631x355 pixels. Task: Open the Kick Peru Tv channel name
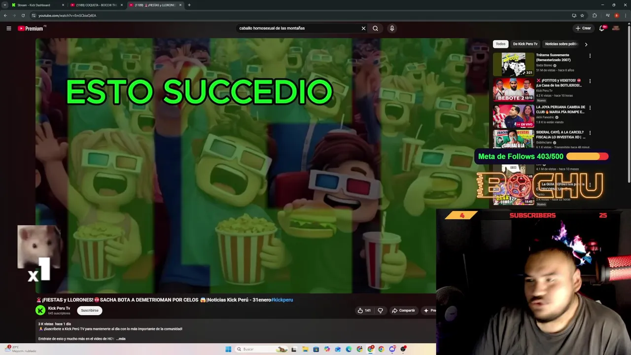tap(59, 308)
